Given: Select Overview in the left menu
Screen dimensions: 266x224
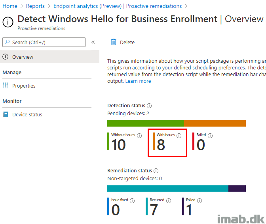Looking at the screenshot, I should [49, 57].
